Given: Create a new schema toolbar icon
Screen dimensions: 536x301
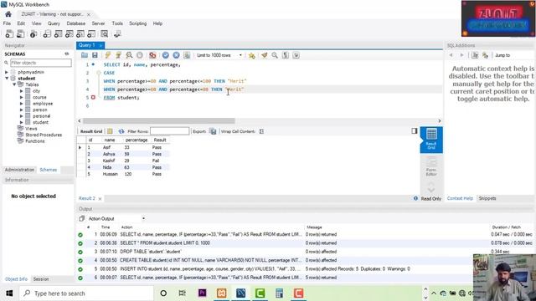Looking at the screenshot, I should (47, 33).
